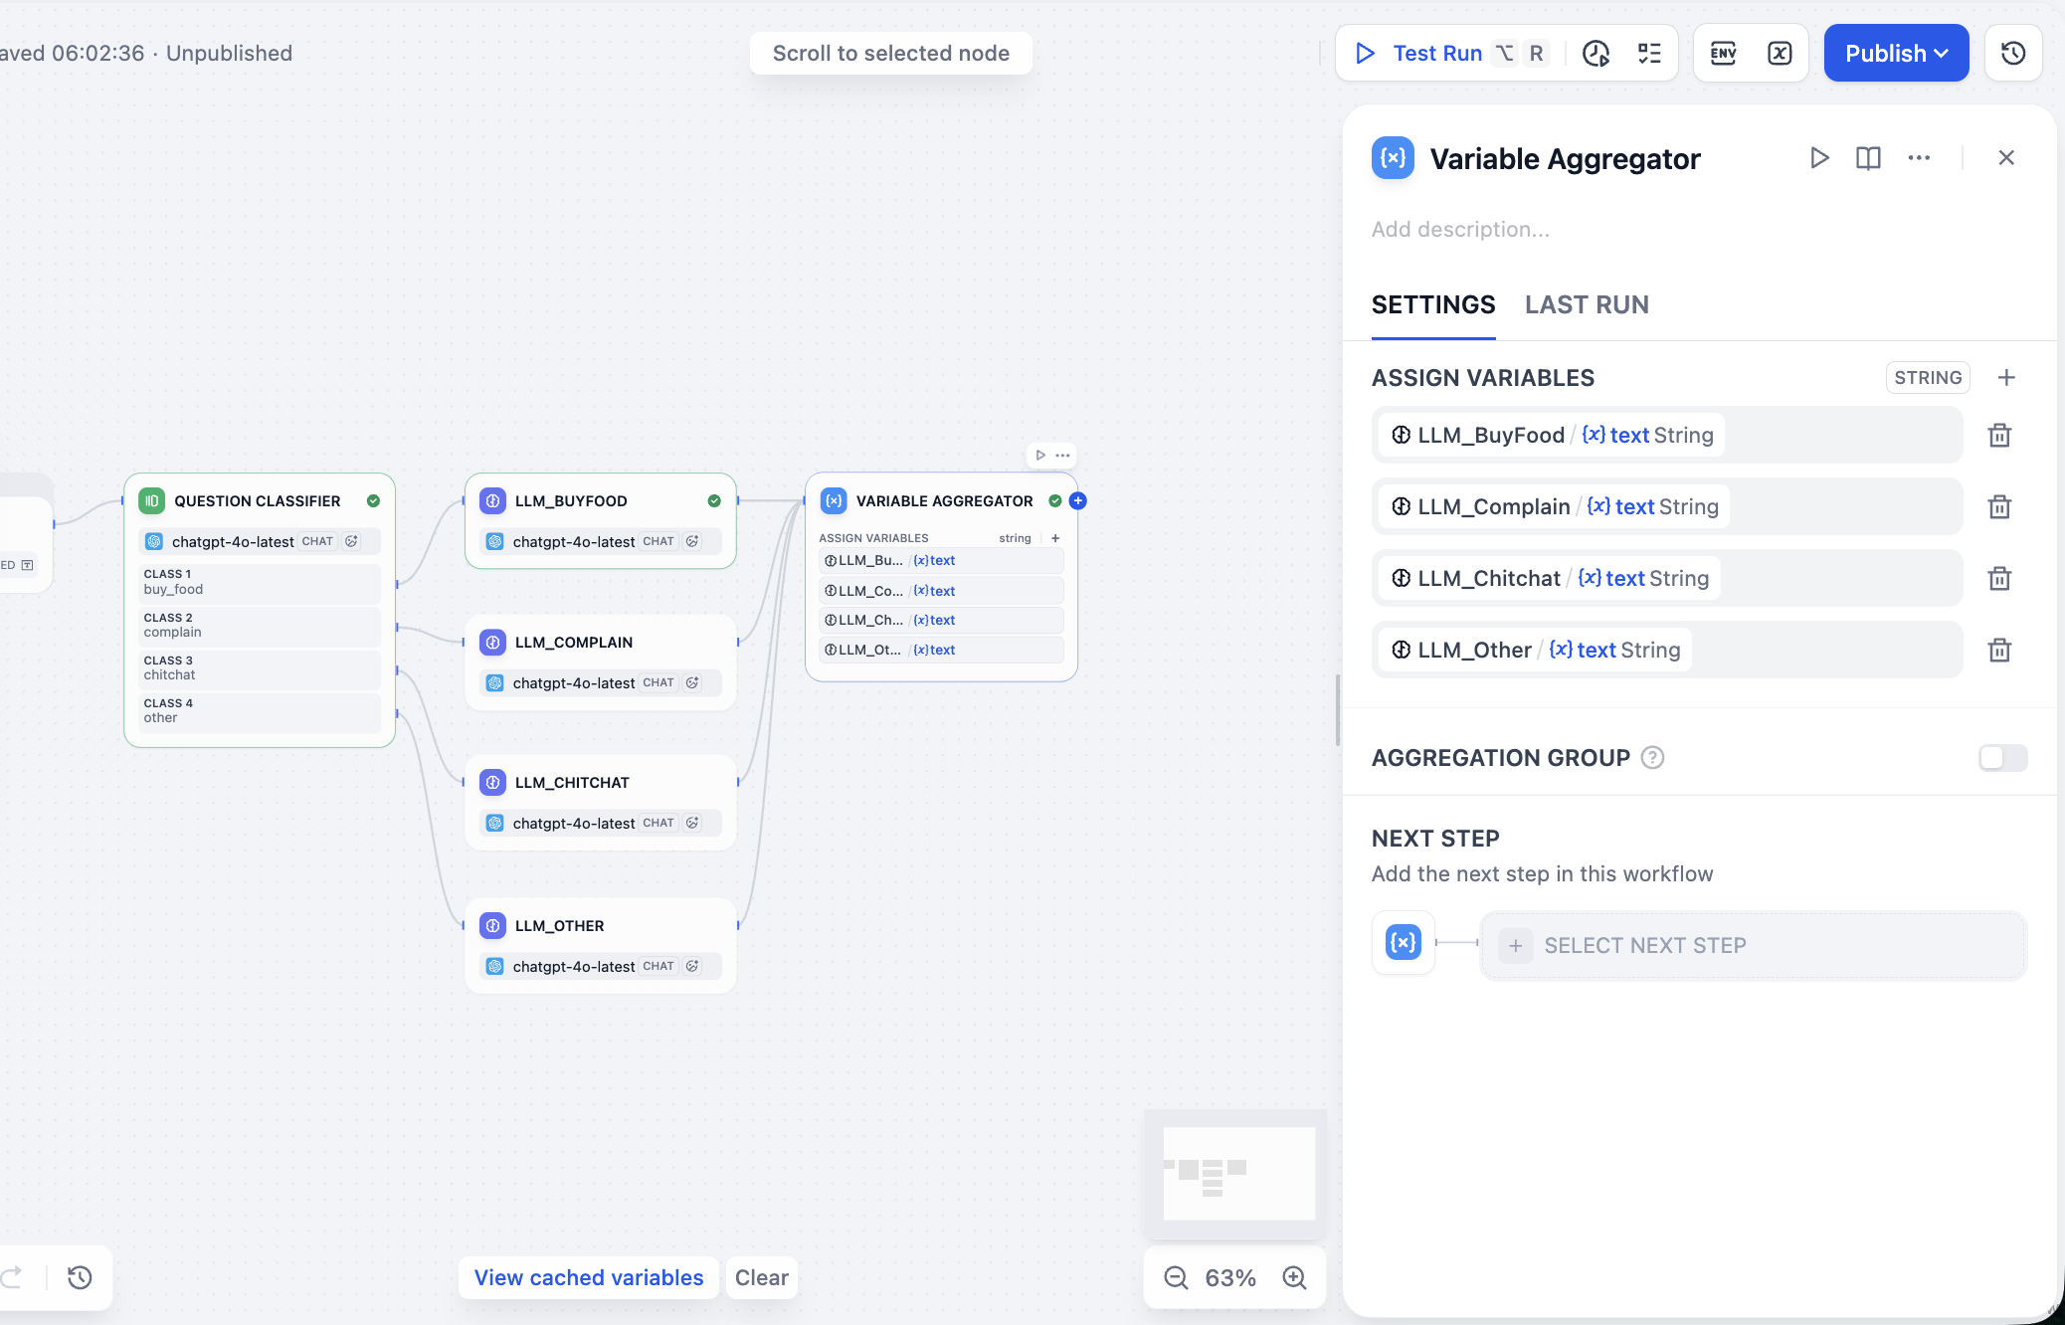Open the STRING type selector
This screenshot has height=1325, width=2065.
(x=1927, y=378)
